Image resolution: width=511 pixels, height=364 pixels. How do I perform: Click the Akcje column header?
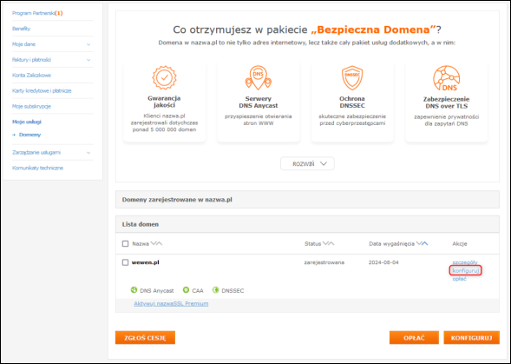coord(460,243)
